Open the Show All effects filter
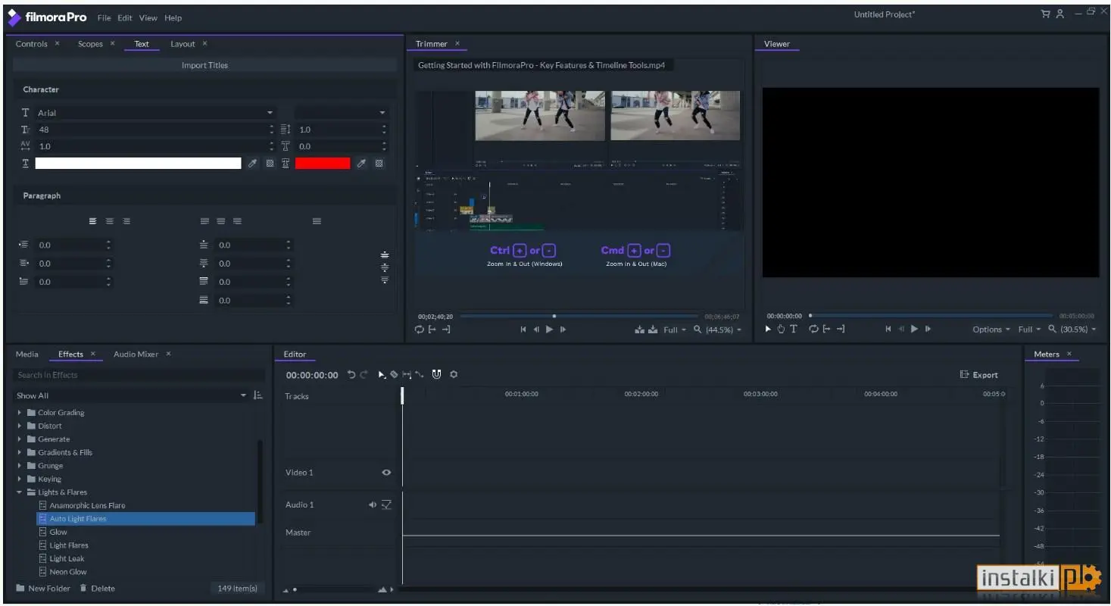This screenshot has width=1111, height=606. pyautogui.click(x=132, y=395)
